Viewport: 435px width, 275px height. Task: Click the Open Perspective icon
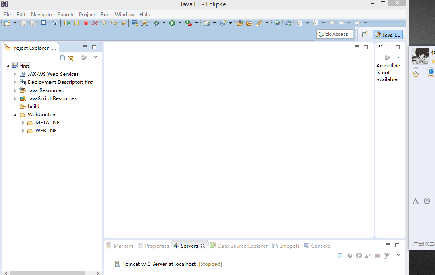tap(365, 35)
